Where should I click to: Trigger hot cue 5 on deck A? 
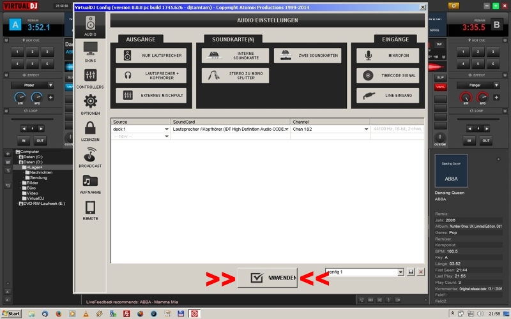33,64
